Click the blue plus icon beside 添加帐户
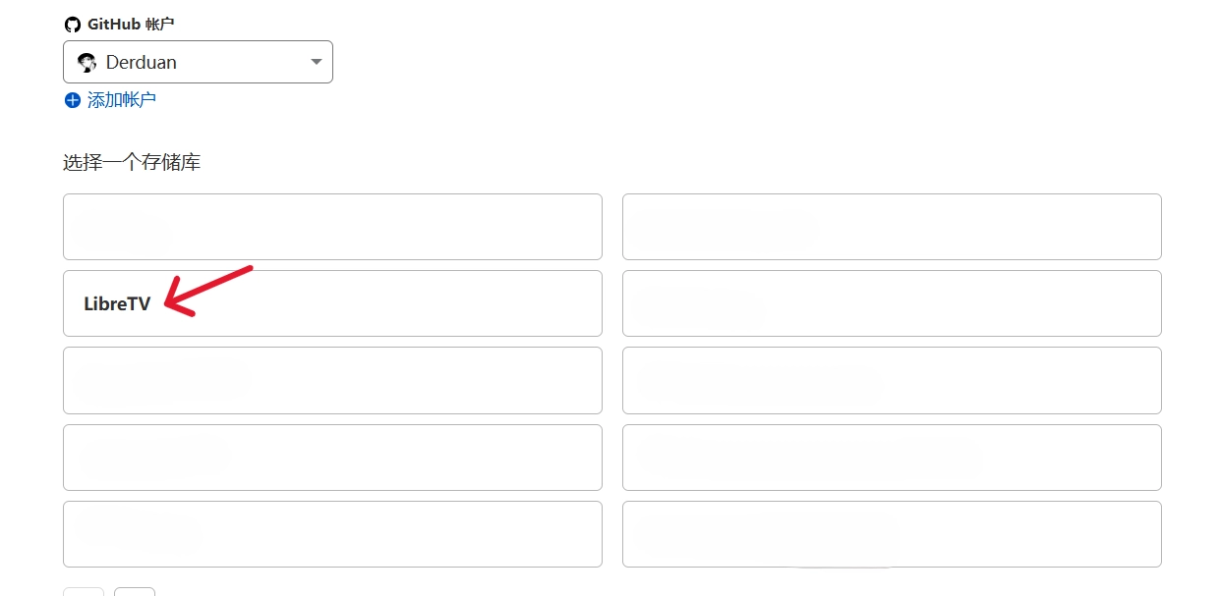This screenshot has width=1219, height=596. 72,100
